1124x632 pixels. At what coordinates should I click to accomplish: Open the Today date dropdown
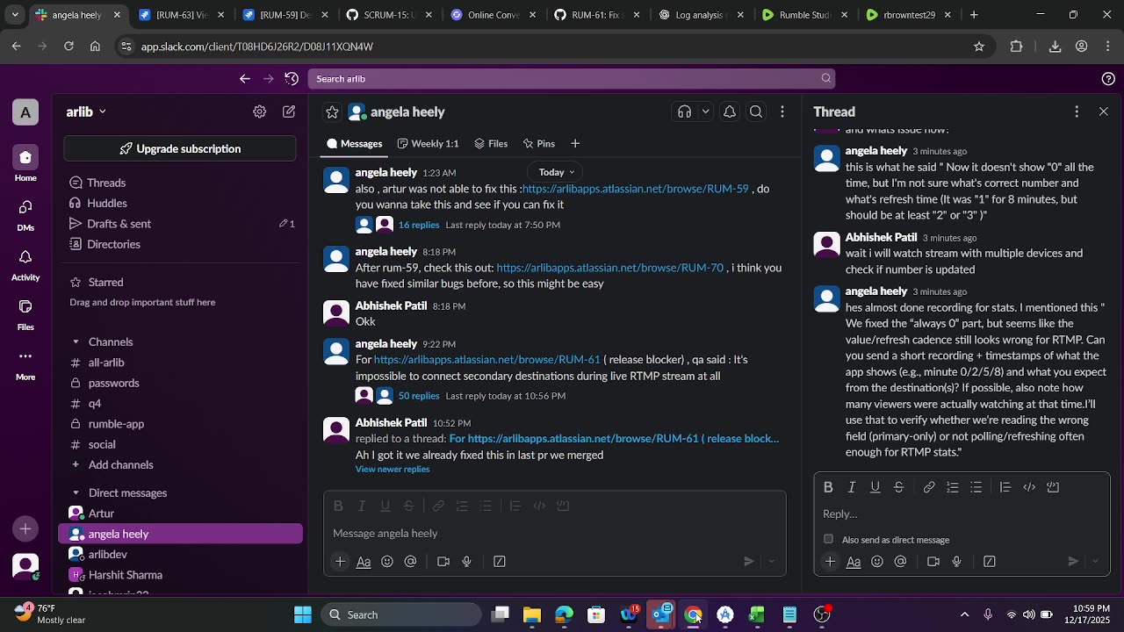(557, 172)
